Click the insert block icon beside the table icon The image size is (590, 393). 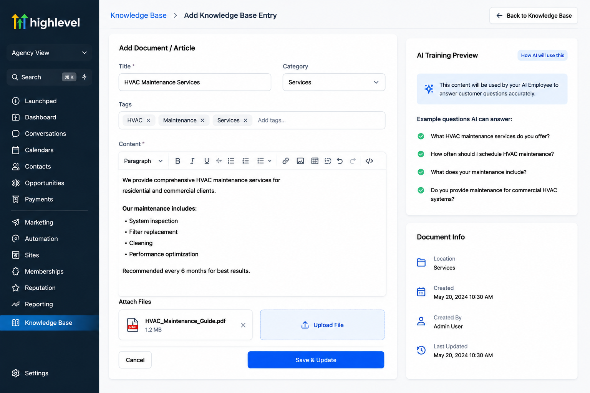(x=328, y=161)
